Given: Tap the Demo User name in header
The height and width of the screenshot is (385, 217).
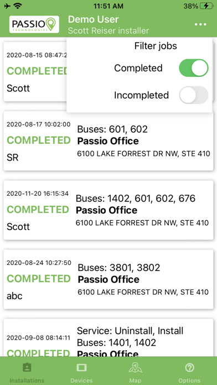Looking at the screenshot, I should click(x=94, y=19).
